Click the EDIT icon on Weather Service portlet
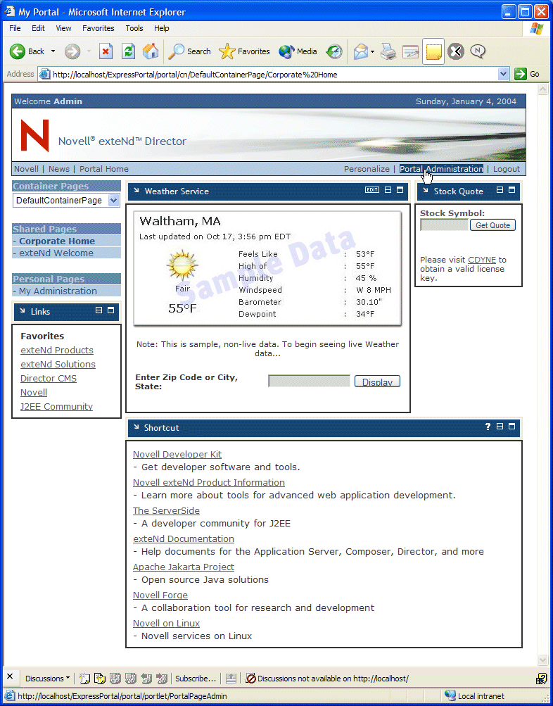The image size is (553, 706). pyautogui.click(x=372, y=190)
